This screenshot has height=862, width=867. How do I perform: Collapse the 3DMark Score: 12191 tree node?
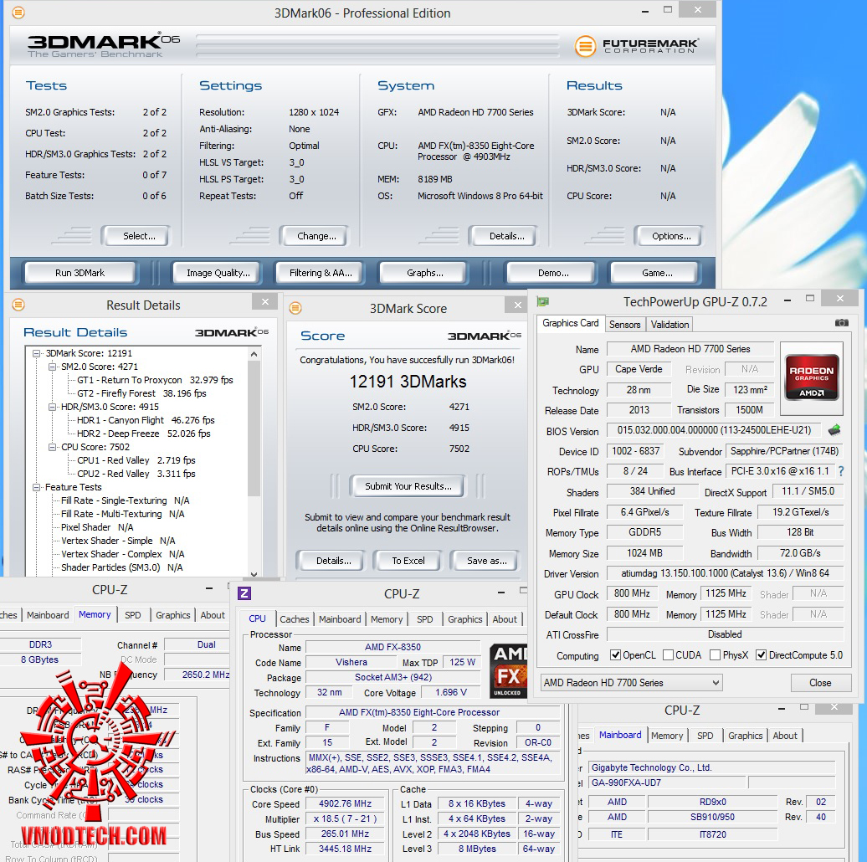tap(37, 353)
